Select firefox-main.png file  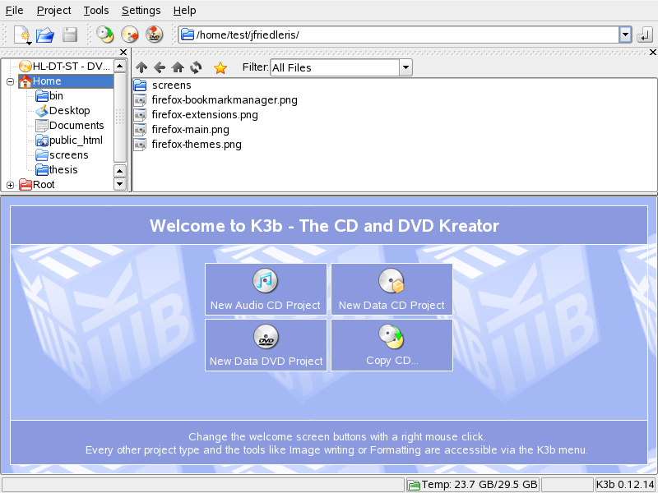click(182, 130)
